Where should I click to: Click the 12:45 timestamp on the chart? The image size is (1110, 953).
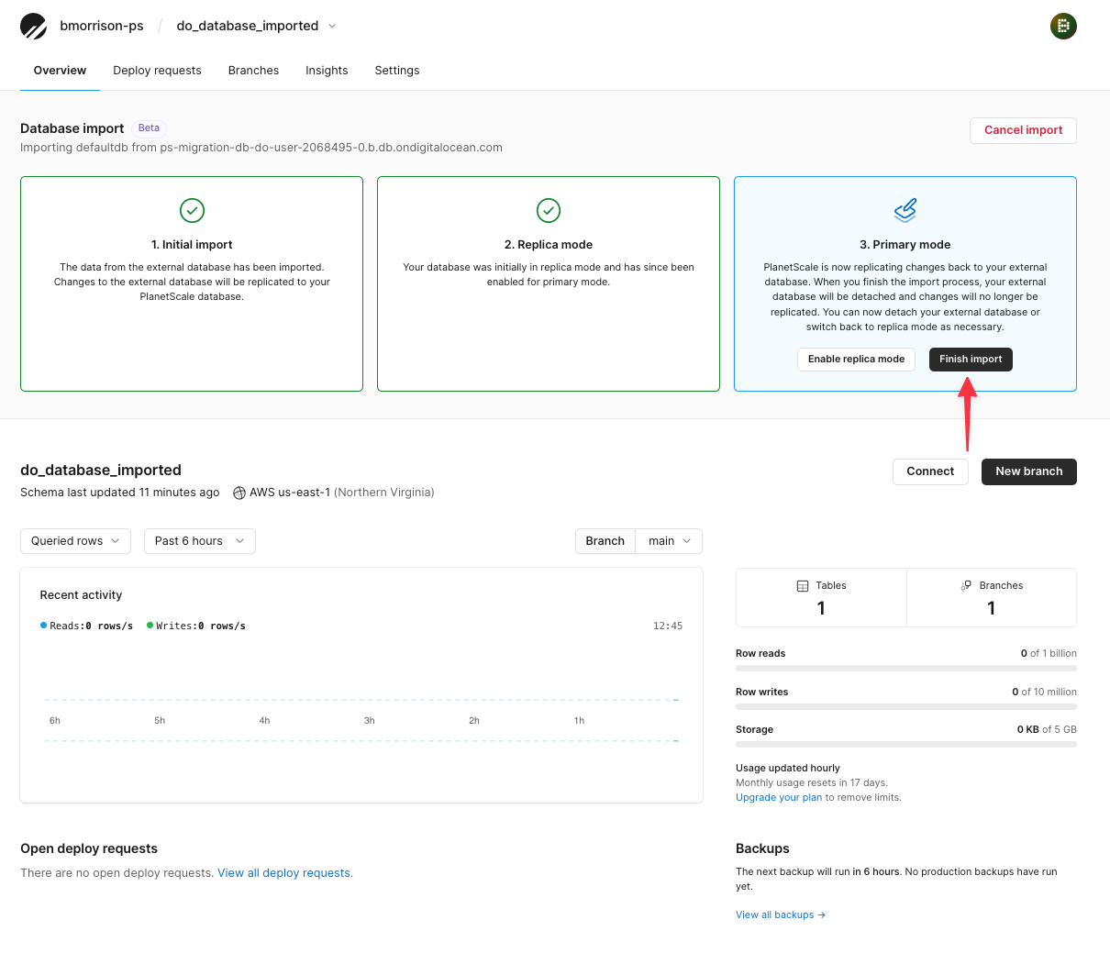click(668, 626)
